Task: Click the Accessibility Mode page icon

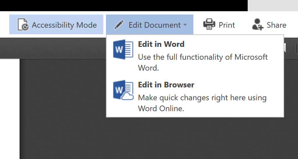Action: [23, 24]
